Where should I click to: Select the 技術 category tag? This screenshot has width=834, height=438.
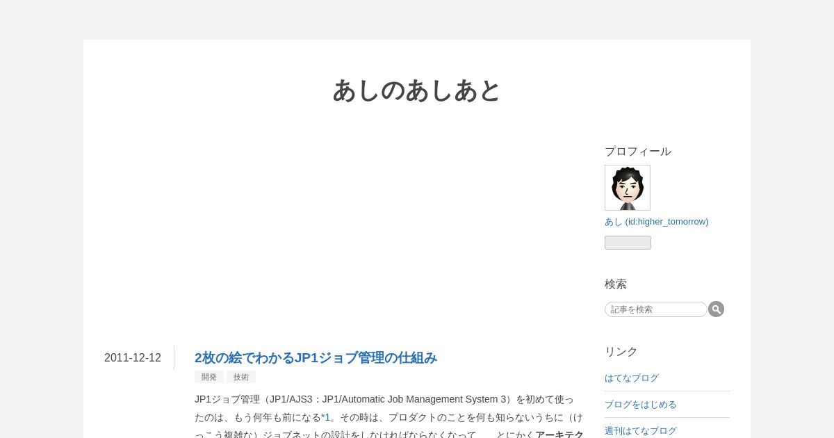coord(241,377)
